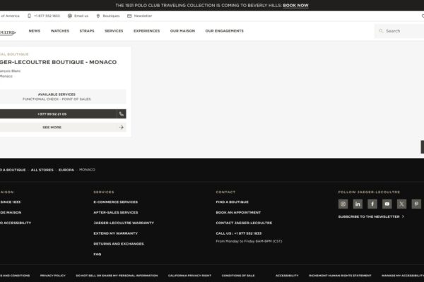Click the arrow icon on See More
Viewport: 424px width, 282px height.
click(121, 127)
